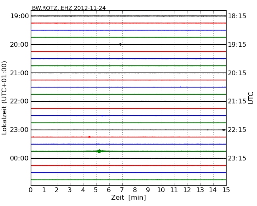This screenshot has width=257, height=206.
Task: Click the 20:00 local time label
Action: (x=19, y=44)
